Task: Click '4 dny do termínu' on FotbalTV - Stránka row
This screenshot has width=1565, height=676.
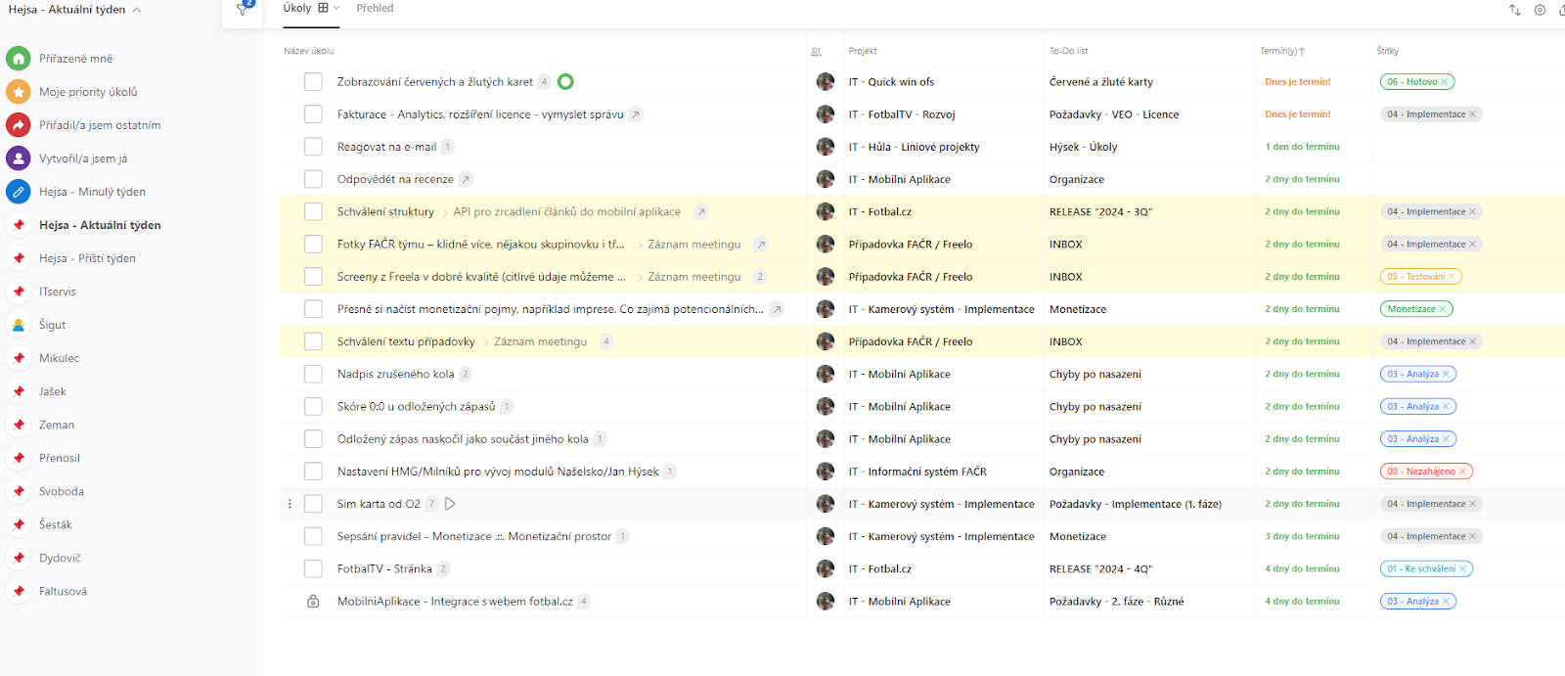Action: point(1302,568)
